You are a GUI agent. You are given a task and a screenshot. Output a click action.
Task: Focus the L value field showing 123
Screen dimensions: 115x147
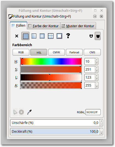click(x=90, y=77)
